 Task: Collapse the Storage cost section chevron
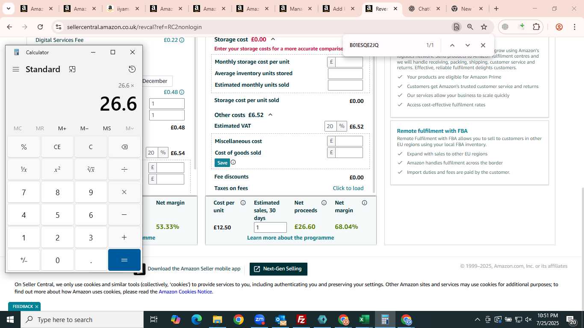tap(273, 39)
